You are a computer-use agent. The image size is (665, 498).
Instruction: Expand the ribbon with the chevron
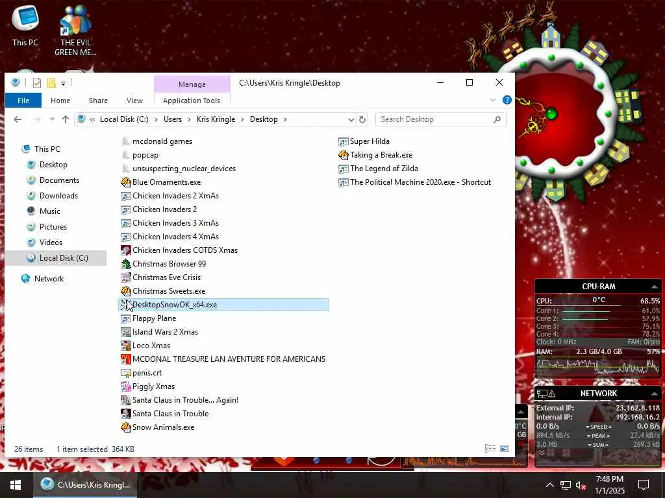pos(492,101)
